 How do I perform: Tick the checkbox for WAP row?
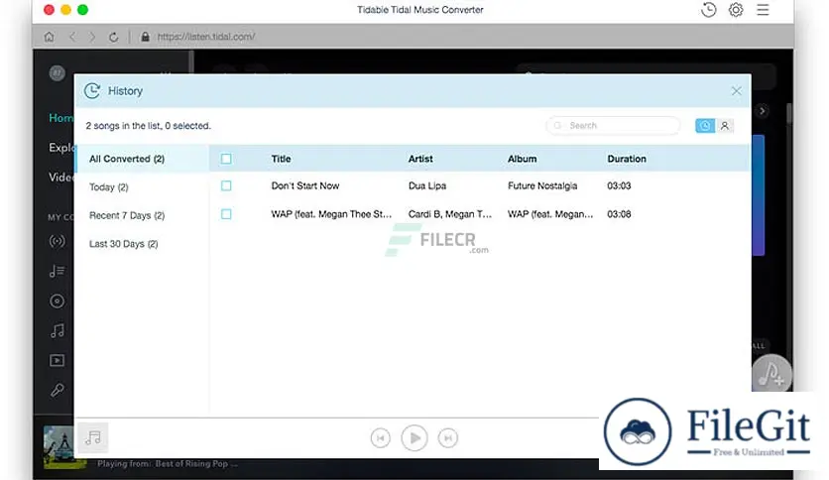click(226, 214)
